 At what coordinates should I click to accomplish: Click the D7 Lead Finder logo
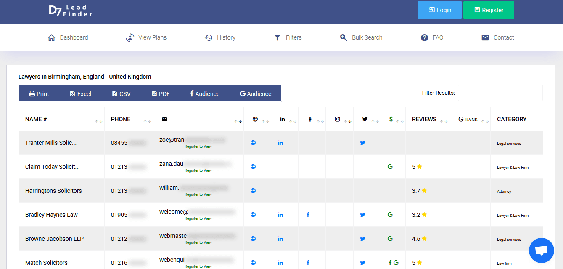coord(70,11)
